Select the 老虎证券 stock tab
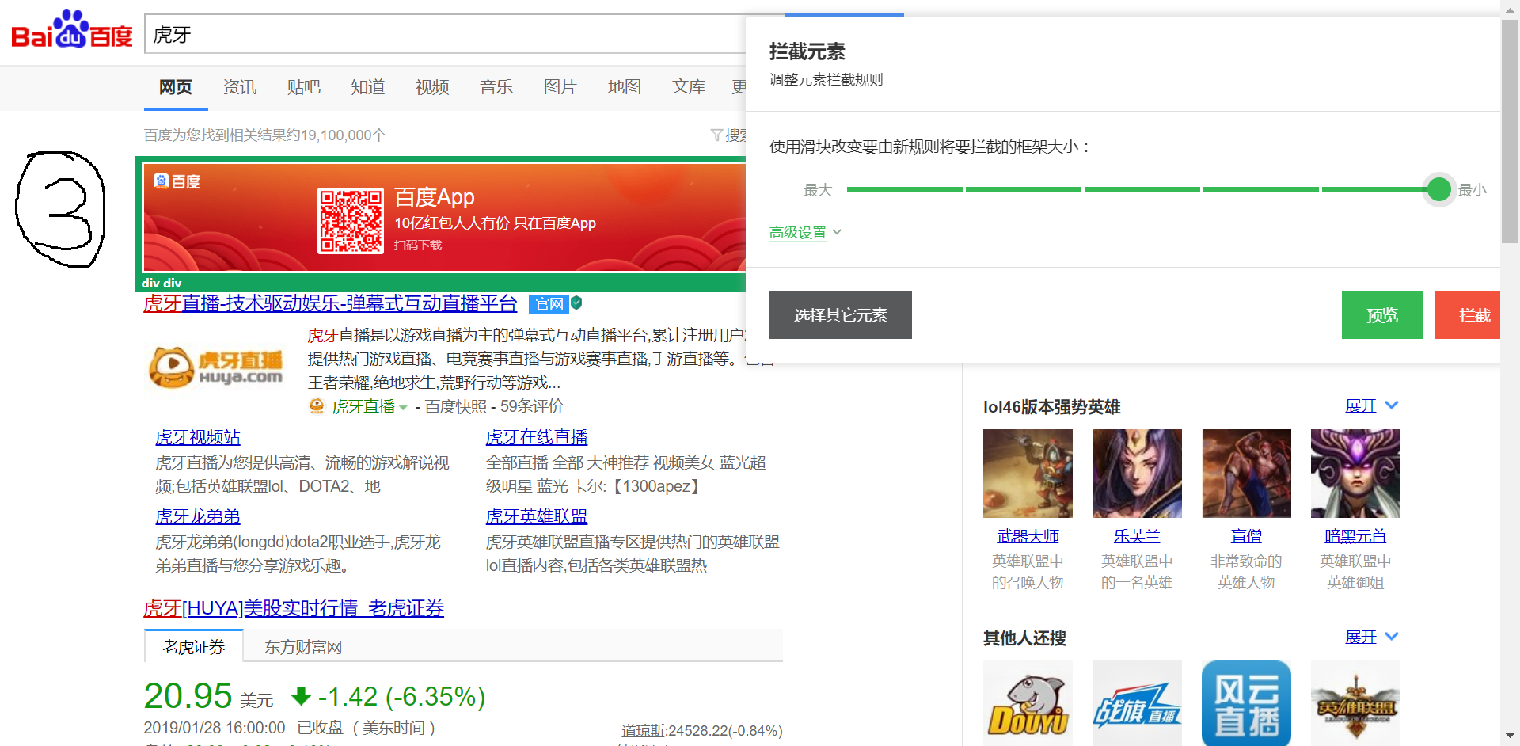Viewport: 1520px width, 746px height. pyautogui.click(x=194, y=646)
